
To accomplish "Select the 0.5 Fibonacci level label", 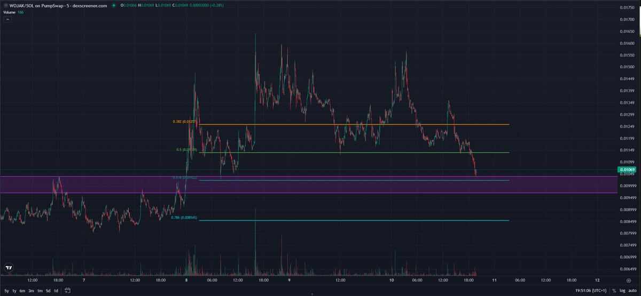I will [186, 150].
